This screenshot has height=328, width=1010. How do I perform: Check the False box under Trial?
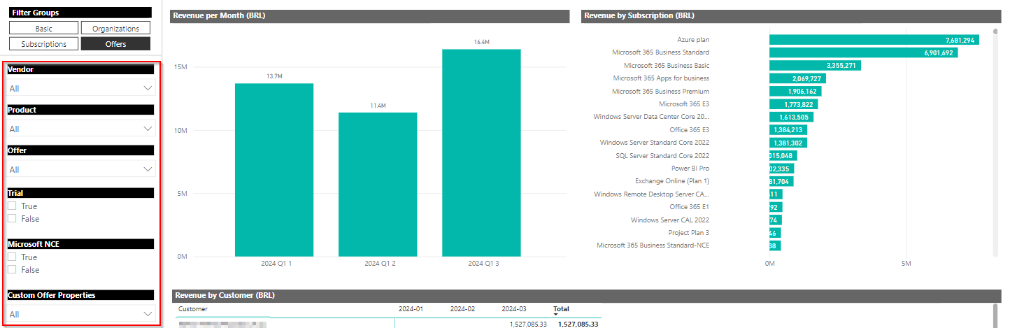click(x=12, y=219)
